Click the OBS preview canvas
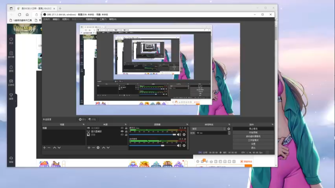 click(158, 69)
